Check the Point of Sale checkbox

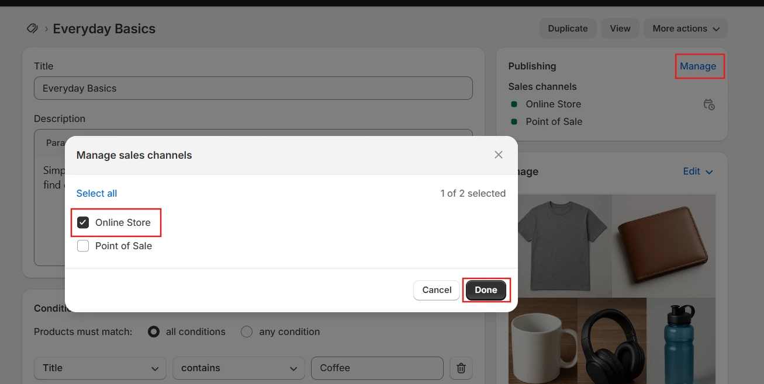click(83, 246)
